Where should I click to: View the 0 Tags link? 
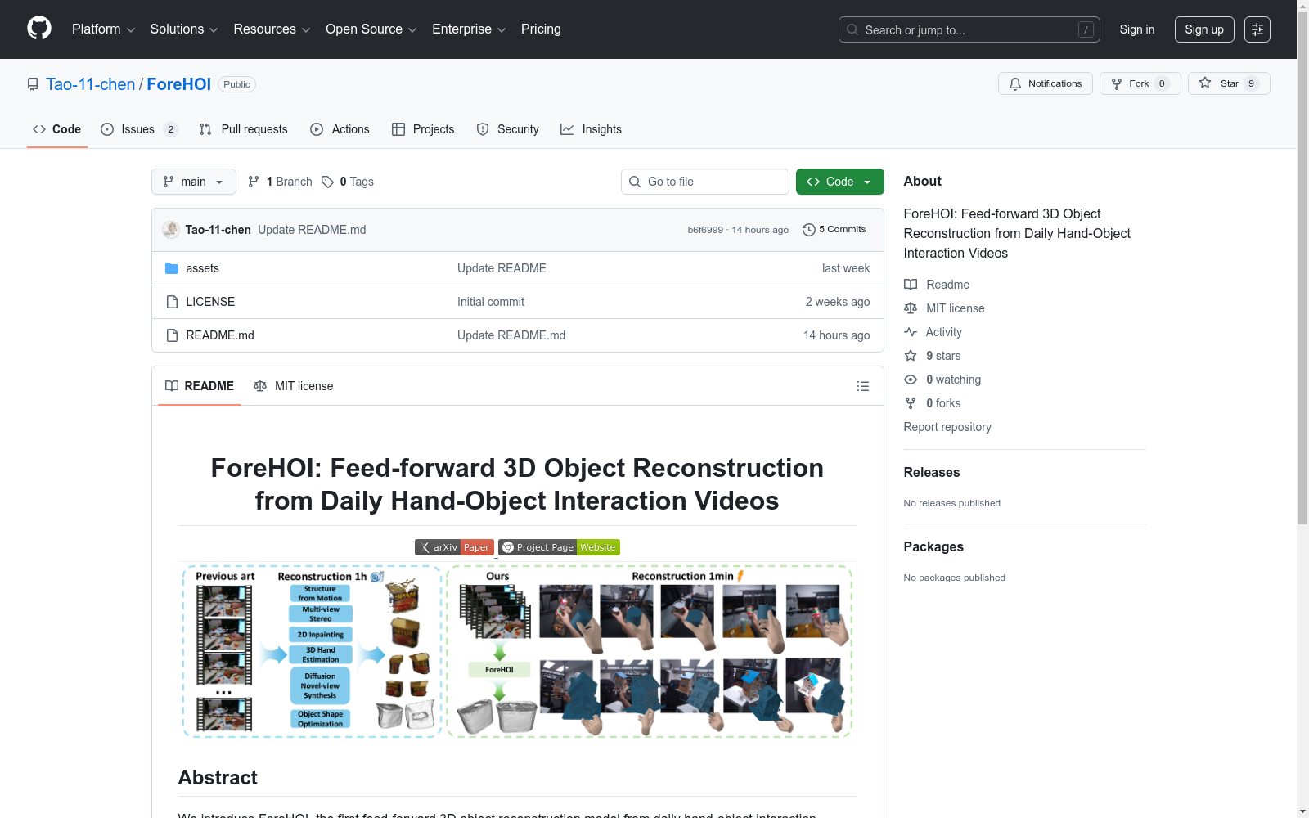[348, 182]
